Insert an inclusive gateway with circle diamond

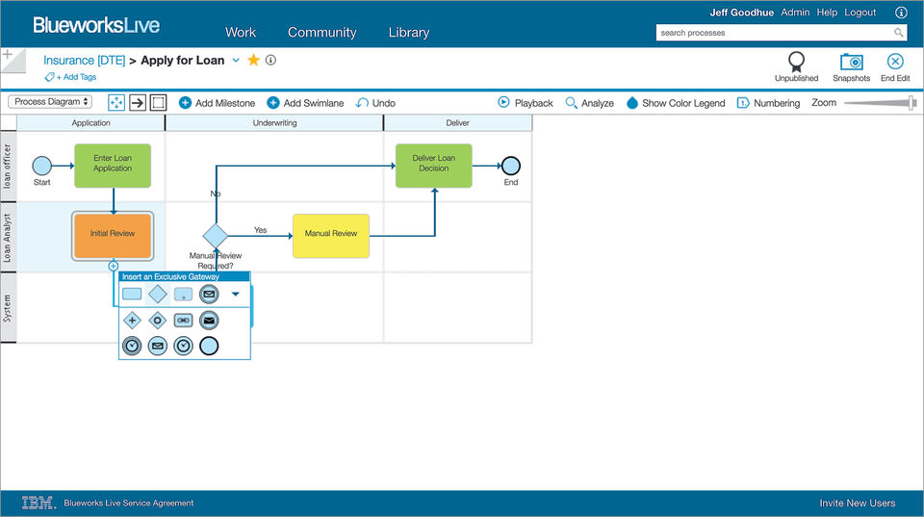(158, 320)
